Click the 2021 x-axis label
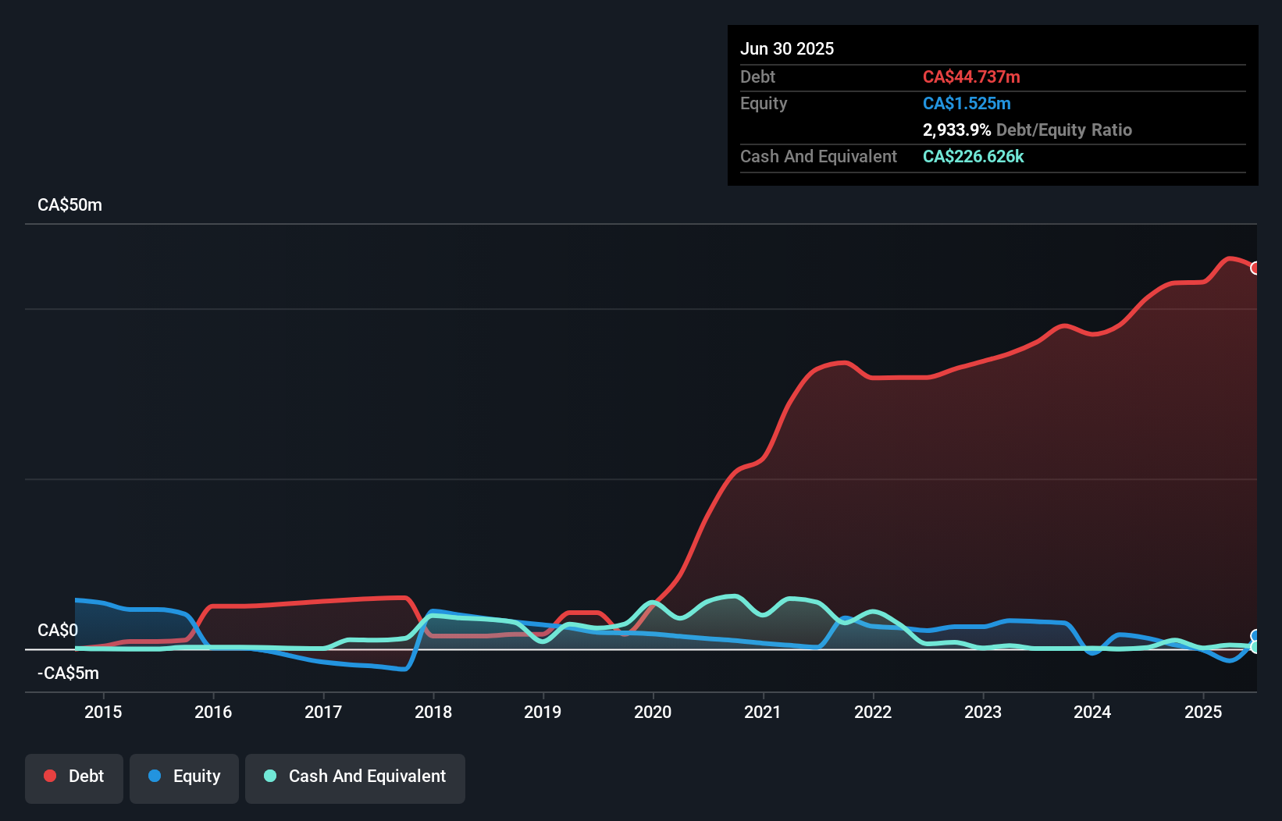This screenshot has width=1282, height=821. coord(763,712)
